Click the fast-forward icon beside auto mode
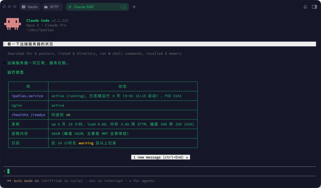Viewport: 321px width, 188px height. [x=10, y=181]
